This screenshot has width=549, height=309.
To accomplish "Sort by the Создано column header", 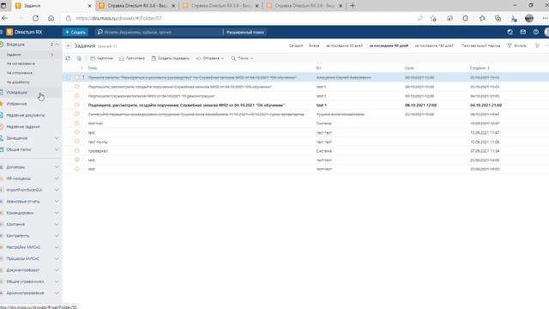I will coord(480,68).
